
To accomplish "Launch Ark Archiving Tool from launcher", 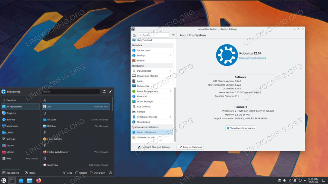I will point(76,107).
